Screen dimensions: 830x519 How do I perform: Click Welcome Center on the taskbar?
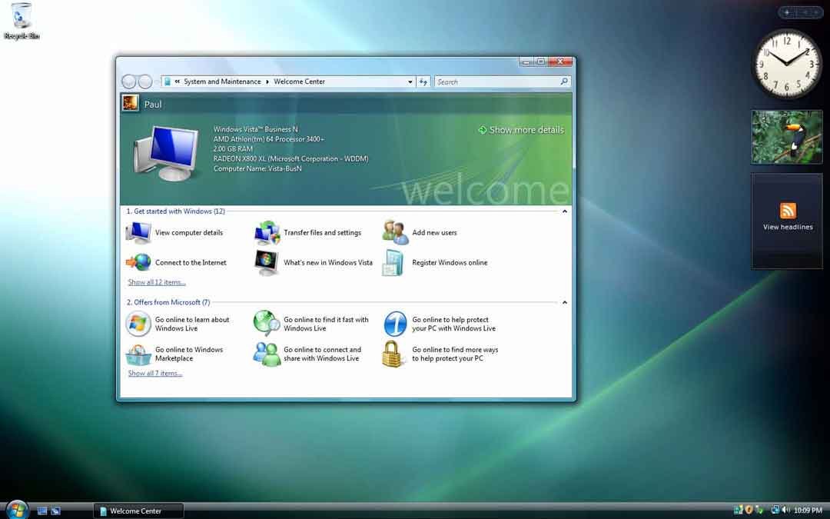pos(138,510)
